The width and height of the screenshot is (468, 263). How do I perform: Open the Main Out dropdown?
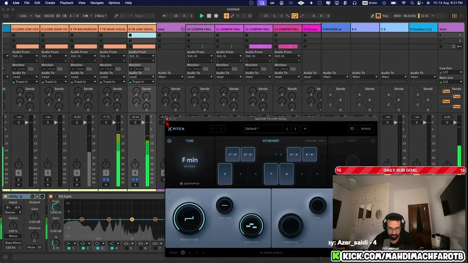click(451, 82)
